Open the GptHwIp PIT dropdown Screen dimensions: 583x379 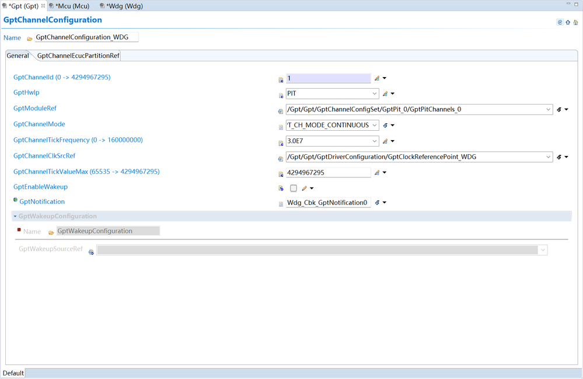pos(375,93)
